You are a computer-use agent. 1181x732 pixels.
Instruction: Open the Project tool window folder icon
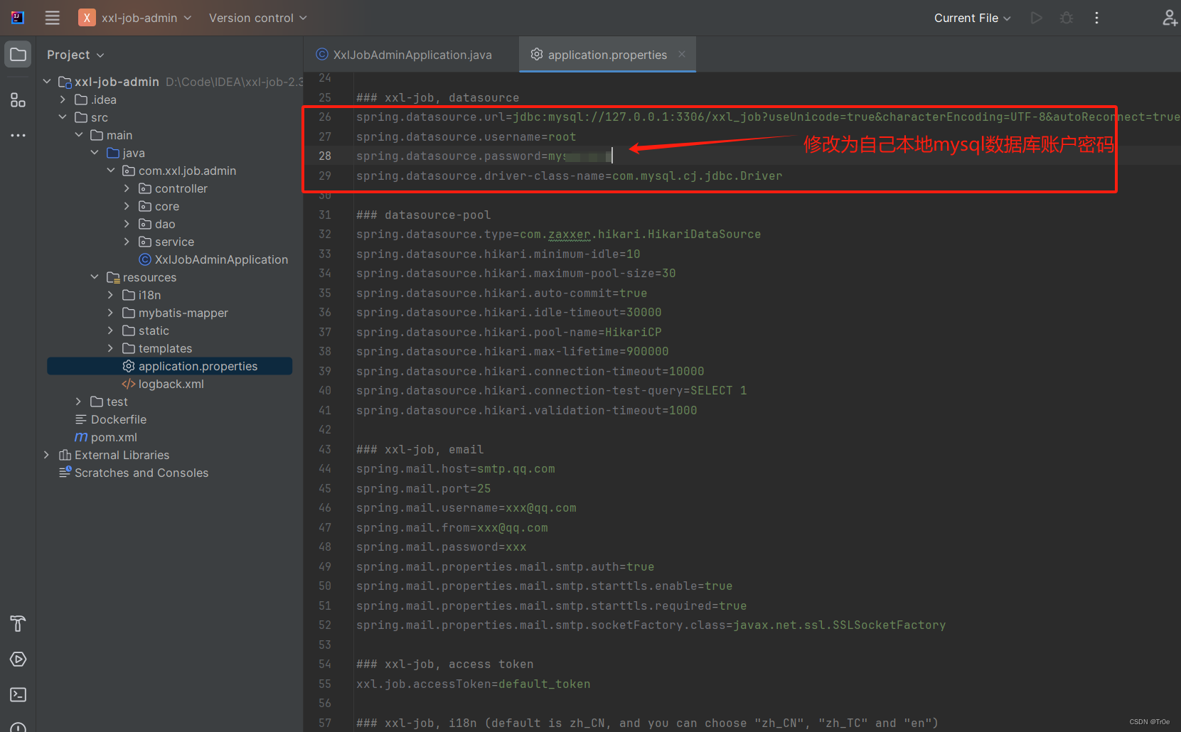pyautogui.click(x=18, y=55)
